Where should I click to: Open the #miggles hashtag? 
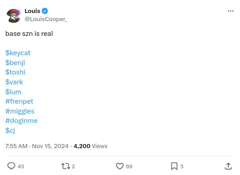point(20,111)
